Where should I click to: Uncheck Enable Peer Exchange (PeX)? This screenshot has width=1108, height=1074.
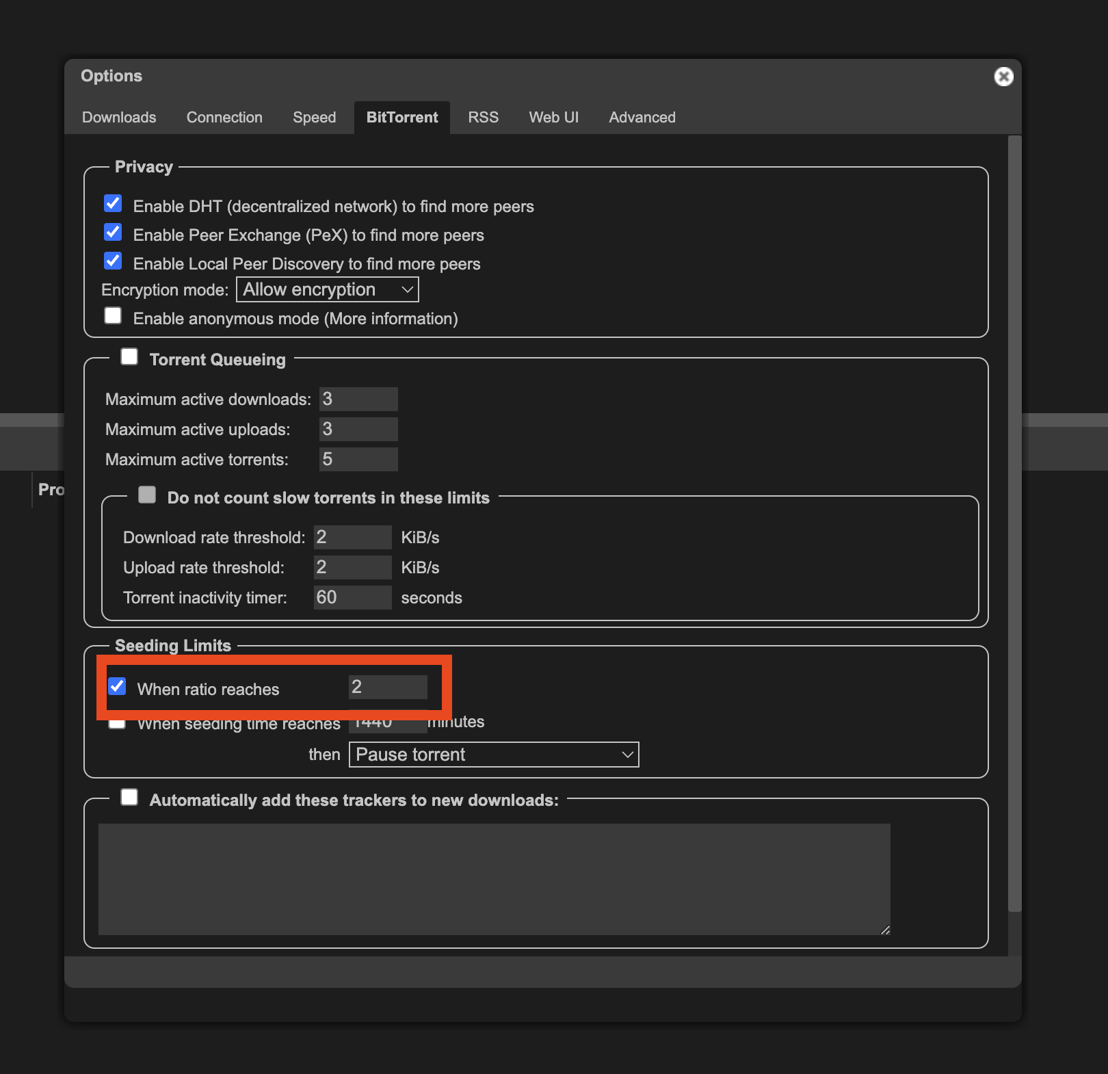pyautogui.click(x=113, y=232)
